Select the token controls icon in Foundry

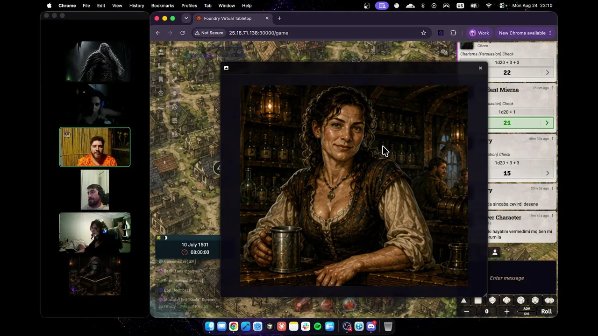[x=161, y=52]
